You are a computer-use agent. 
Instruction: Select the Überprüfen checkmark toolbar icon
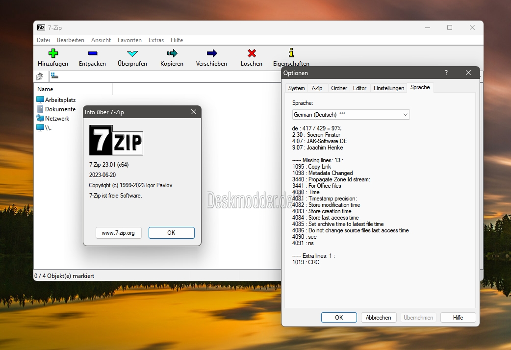(132, 53)
